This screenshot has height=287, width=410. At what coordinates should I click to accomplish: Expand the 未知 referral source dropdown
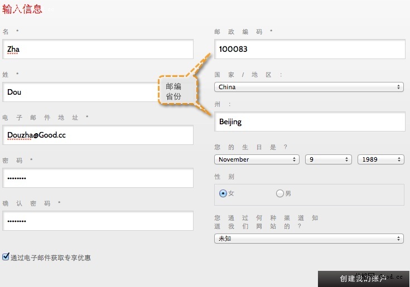point(309,238)
